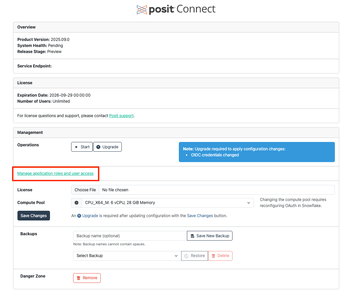Click the trash icon on Delete backup

[x=213, y=256]
